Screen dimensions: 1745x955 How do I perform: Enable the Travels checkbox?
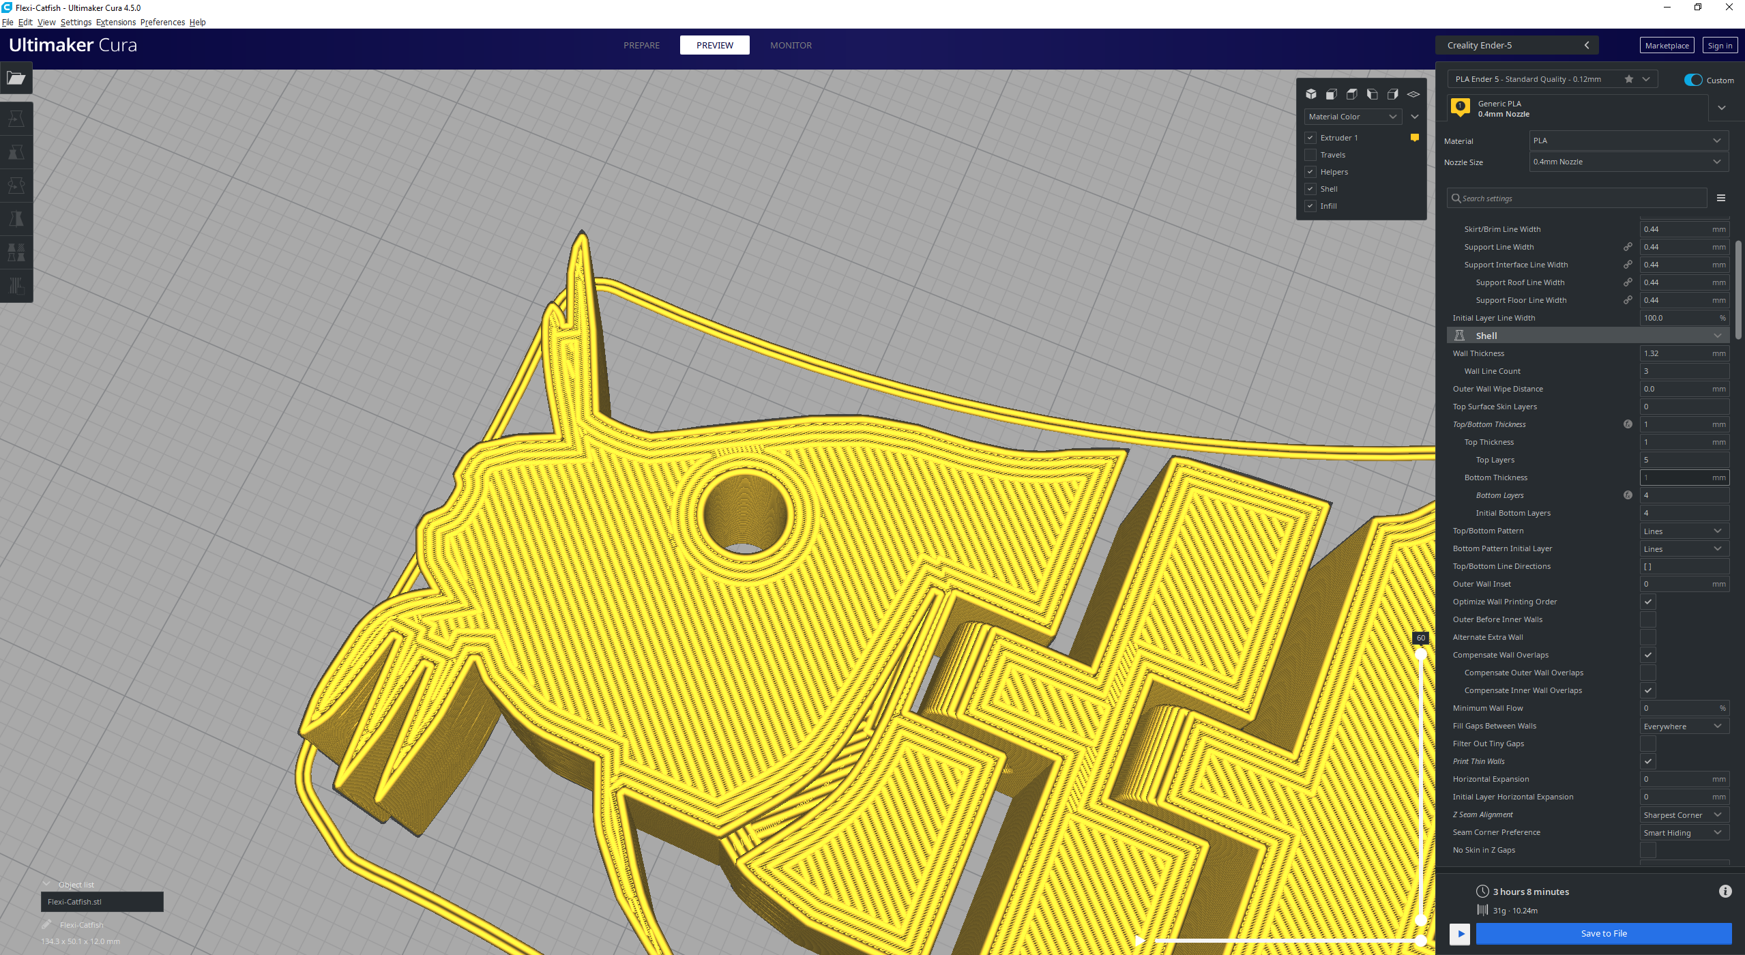pos(1310,155)
